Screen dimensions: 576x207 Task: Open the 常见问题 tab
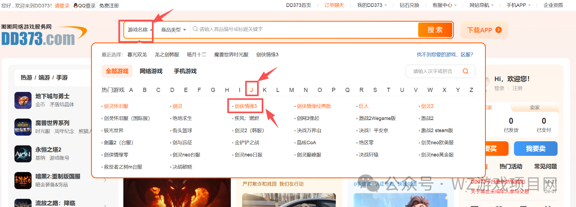546,166
